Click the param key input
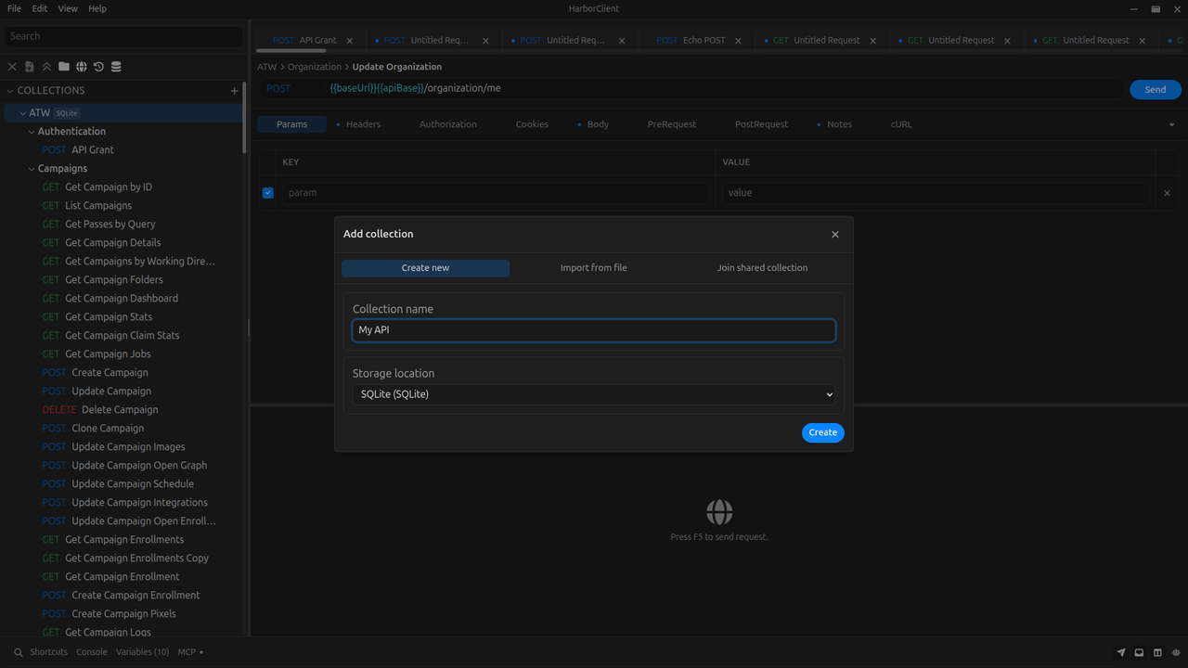This screenshot has width=1188, height=668. tap(495, 193)
